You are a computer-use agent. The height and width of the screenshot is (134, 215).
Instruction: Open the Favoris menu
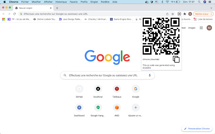coord(74,2)
